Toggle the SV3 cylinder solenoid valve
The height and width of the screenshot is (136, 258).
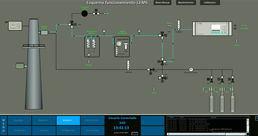pos(233,79)
